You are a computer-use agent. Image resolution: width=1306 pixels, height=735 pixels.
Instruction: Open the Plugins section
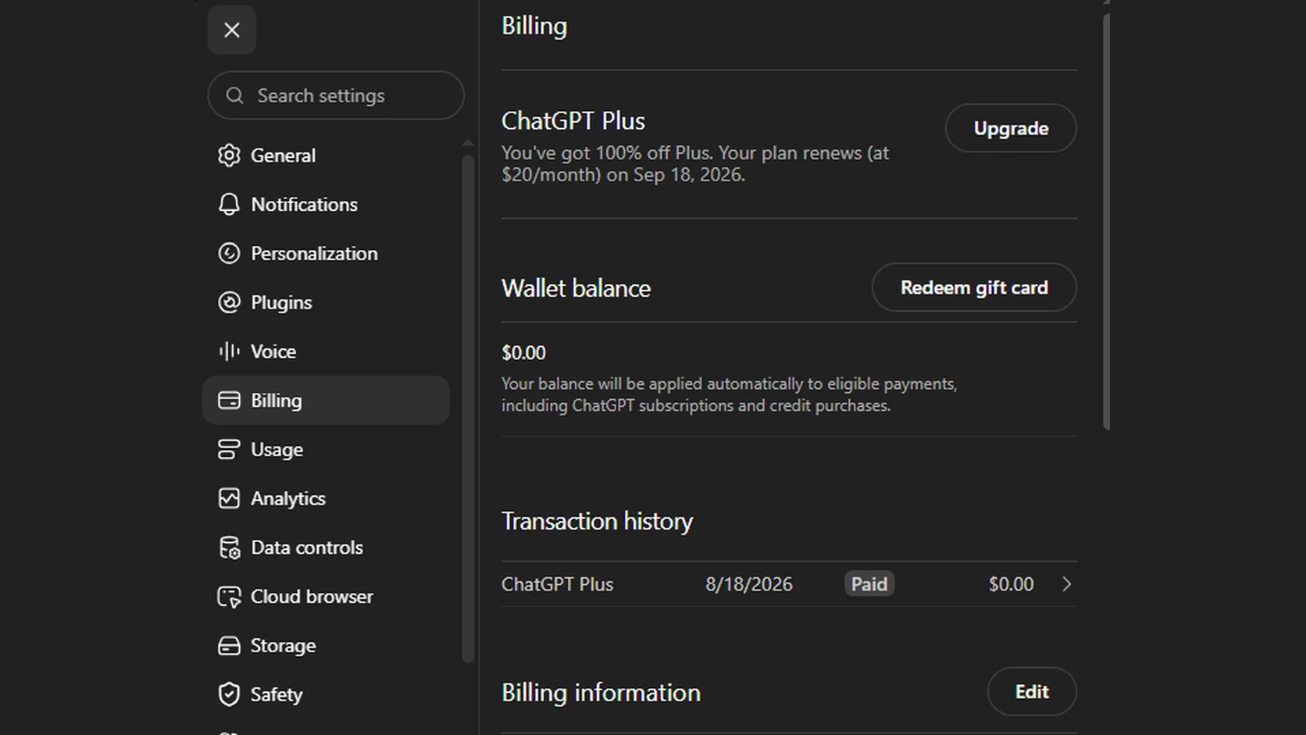(x=326, y=302)
